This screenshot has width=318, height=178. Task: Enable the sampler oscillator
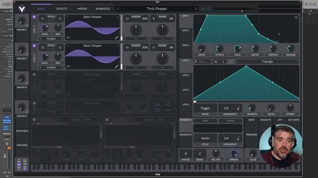coord(34,103)
